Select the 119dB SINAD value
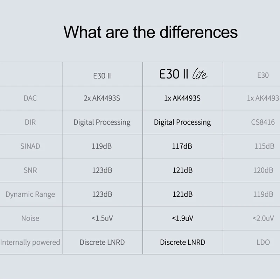This screenshot has width=280, height=280. click(102, 146)
